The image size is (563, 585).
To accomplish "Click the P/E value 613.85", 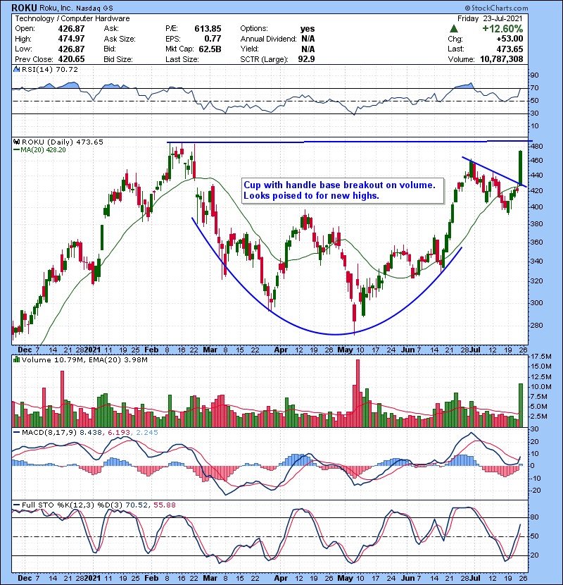I will point(208,29).
